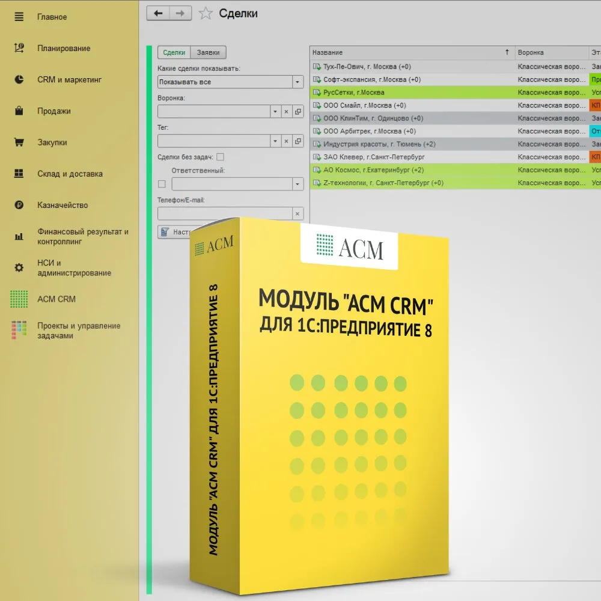Image resolution: width=601 pixels, height=601 pixels.
Task: Open the Закупки section
Action: (52, 142)
